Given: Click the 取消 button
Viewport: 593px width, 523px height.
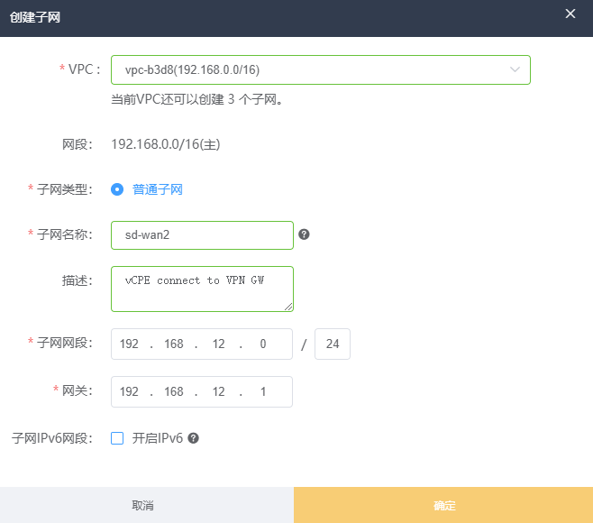Looking at the screenshot, I should [147, 505].
